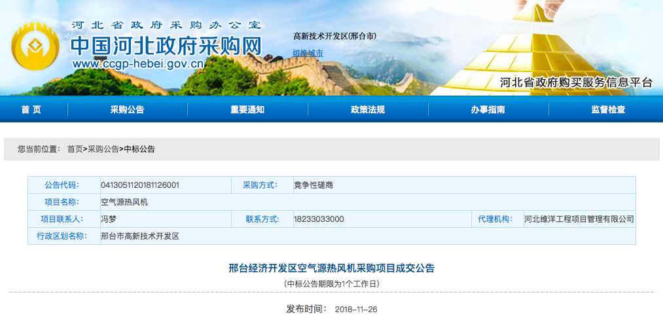Go to 首页 in navigation bar
Viewport: 663px width, 324px height.
31,109
